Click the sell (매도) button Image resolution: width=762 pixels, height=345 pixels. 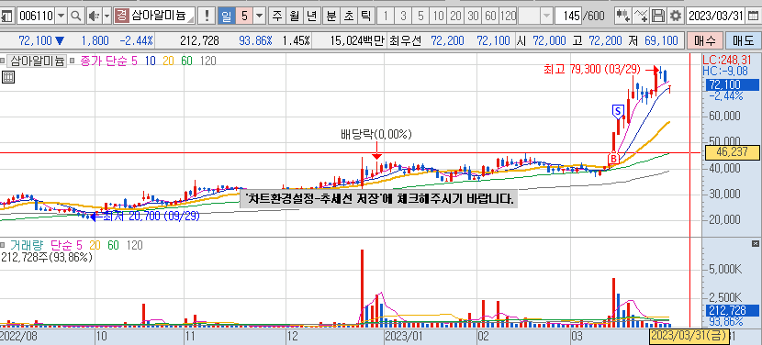(x=743, y=40)
